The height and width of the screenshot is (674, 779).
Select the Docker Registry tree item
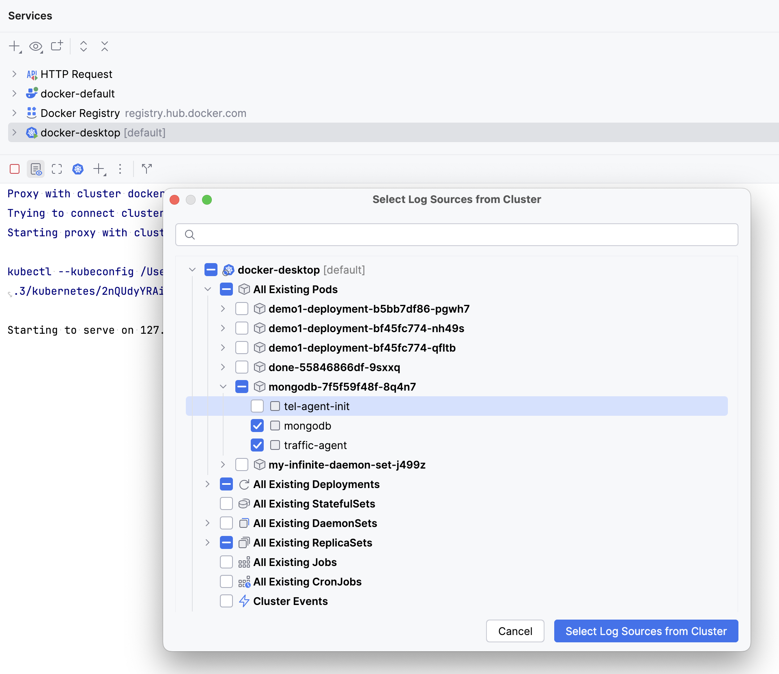pyautogui.click(x=80, y=113)
